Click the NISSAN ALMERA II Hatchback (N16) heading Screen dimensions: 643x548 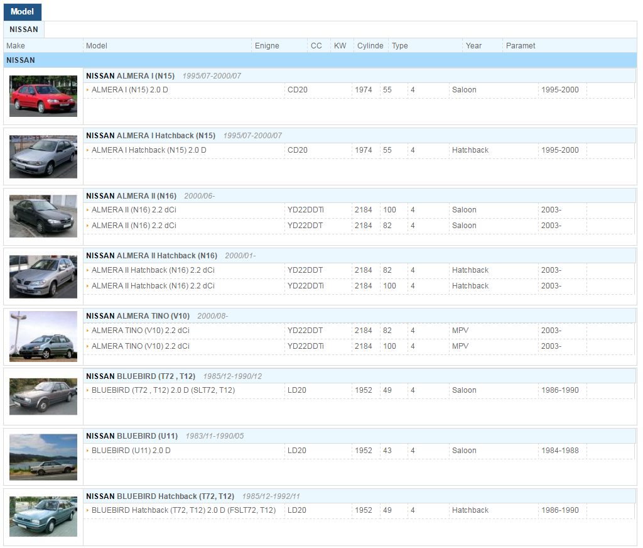coord(152,256)
